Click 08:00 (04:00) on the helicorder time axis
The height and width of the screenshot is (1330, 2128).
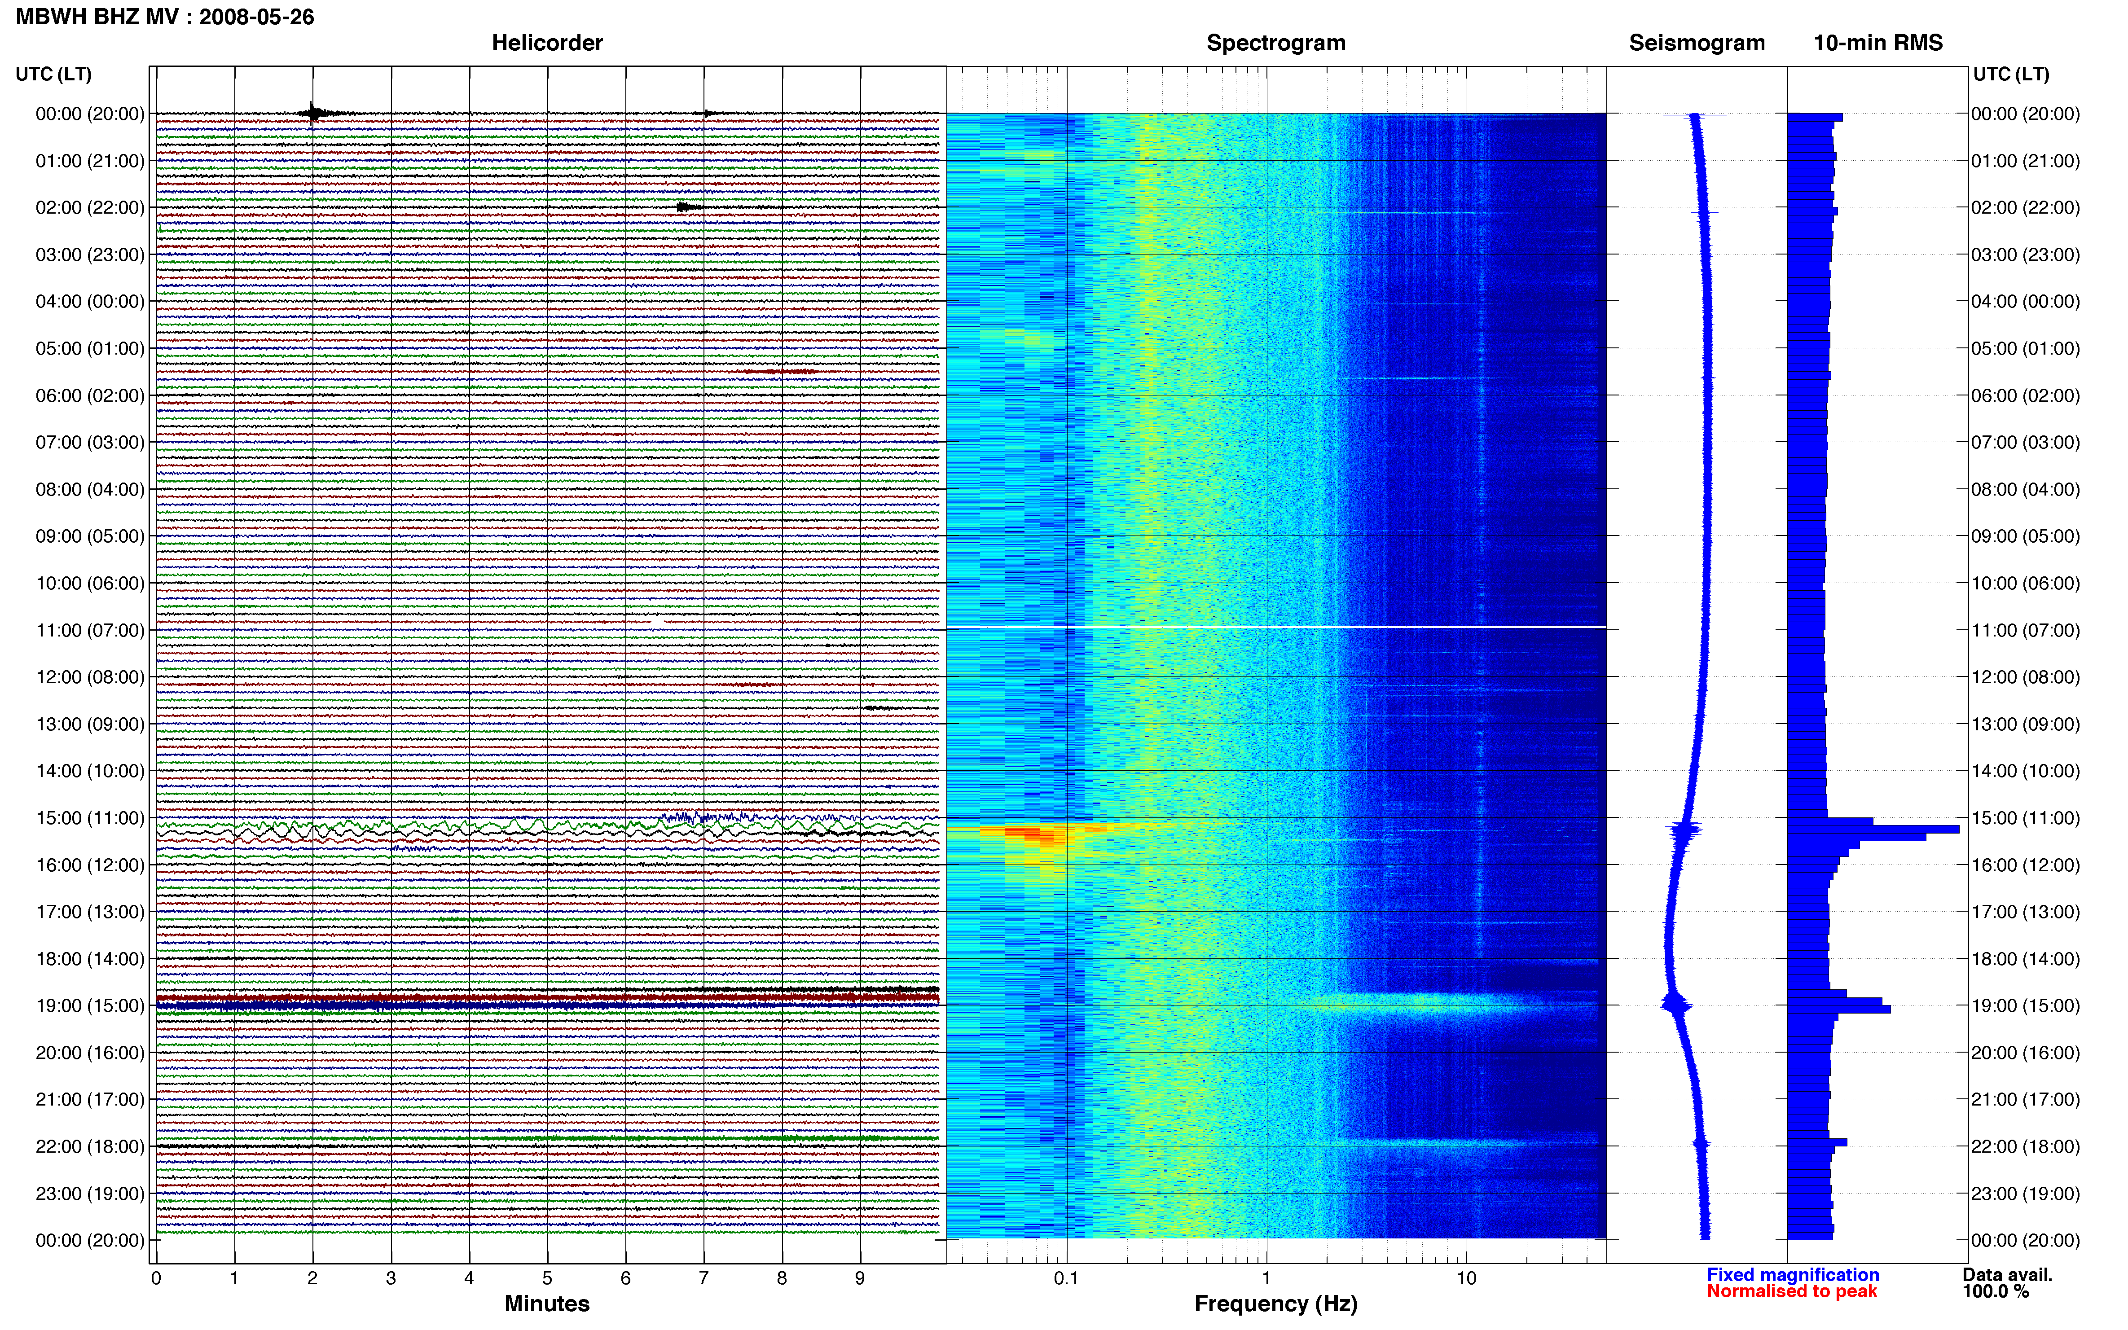90,489
